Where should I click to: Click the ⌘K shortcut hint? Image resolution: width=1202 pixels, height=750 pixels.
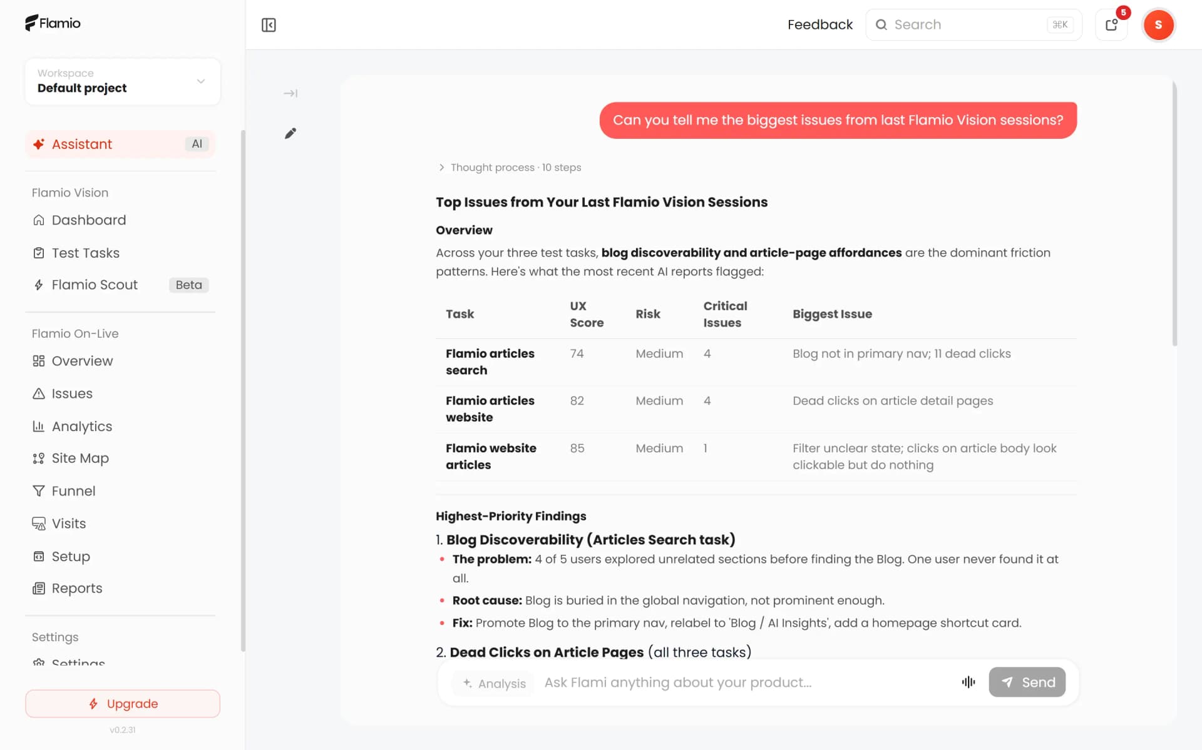click(x=1060, y=25)
